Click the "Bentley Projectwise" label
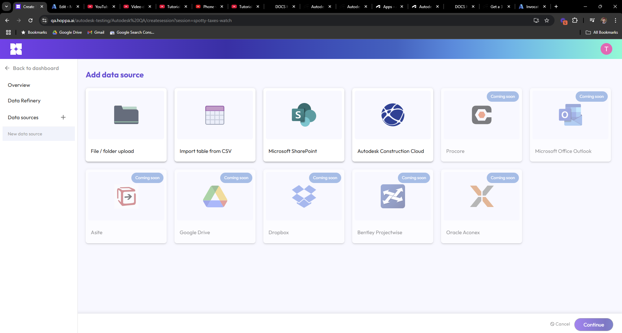The height and width of the screenshot is (333, 622). coord(380,232)
